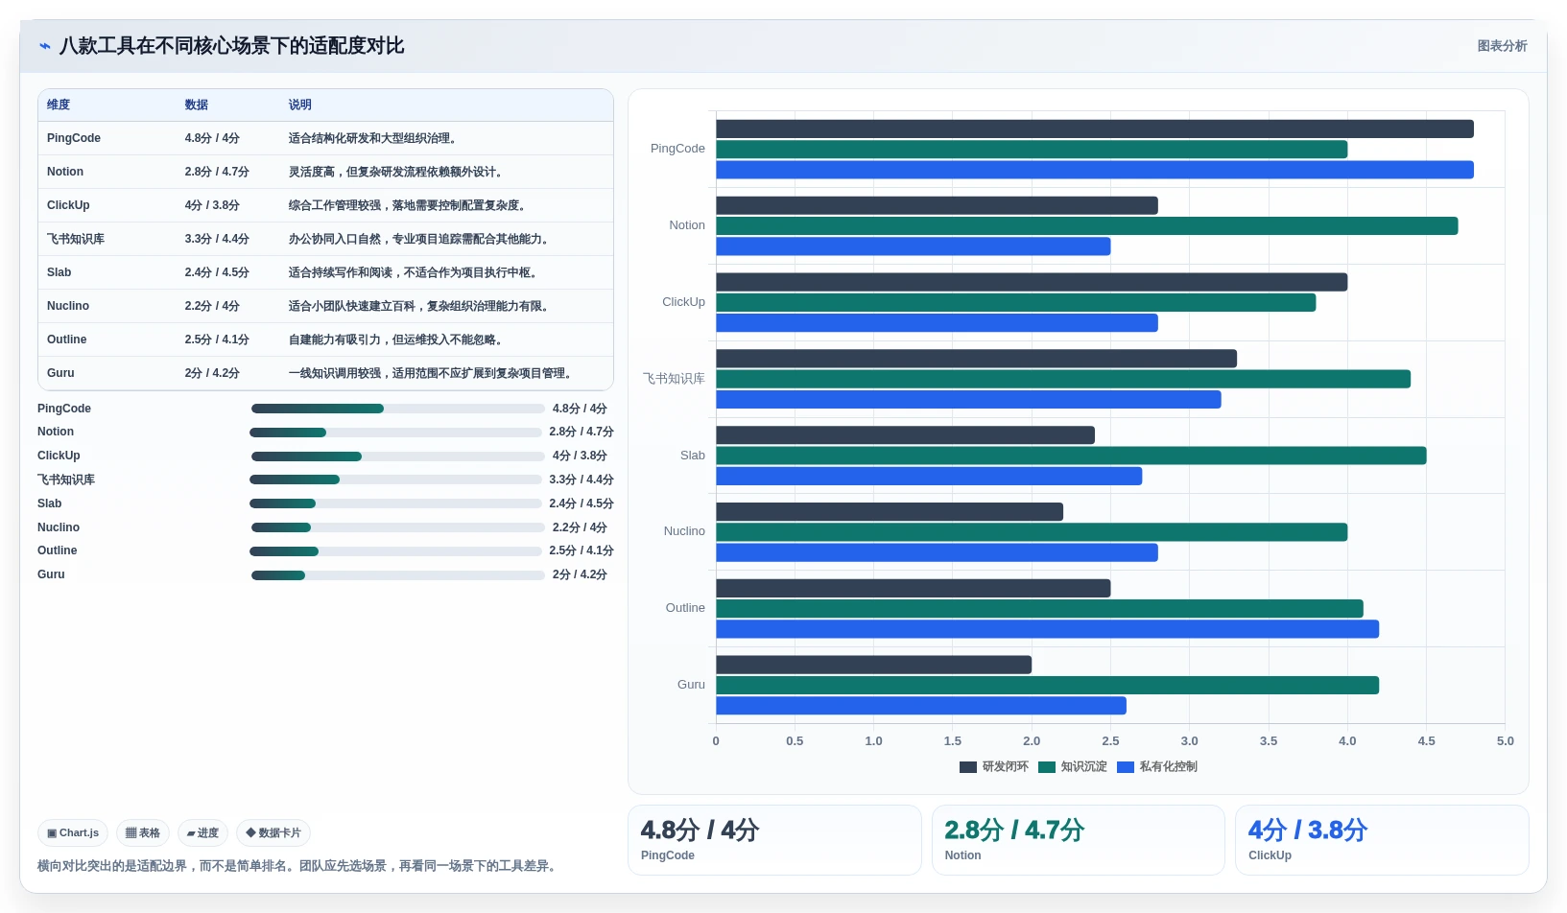
Task: Click the Notion progress bar
Action: pyautogui.click(x=395, y=433)
